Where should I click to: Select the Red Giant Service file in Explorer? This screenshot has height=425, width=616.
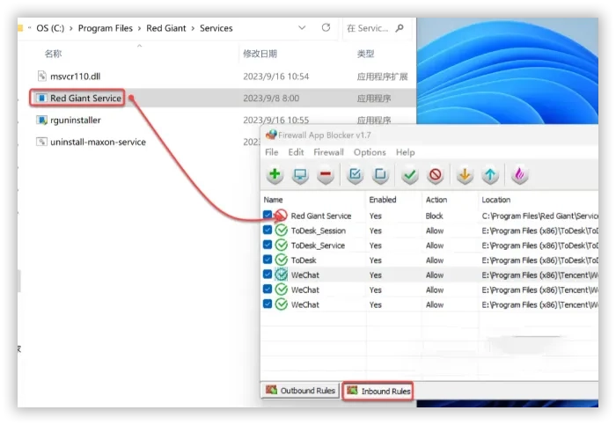85,99
